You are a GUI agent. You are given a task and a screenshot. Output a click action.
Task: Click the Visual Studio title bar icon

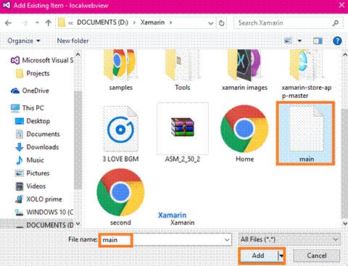7,5
